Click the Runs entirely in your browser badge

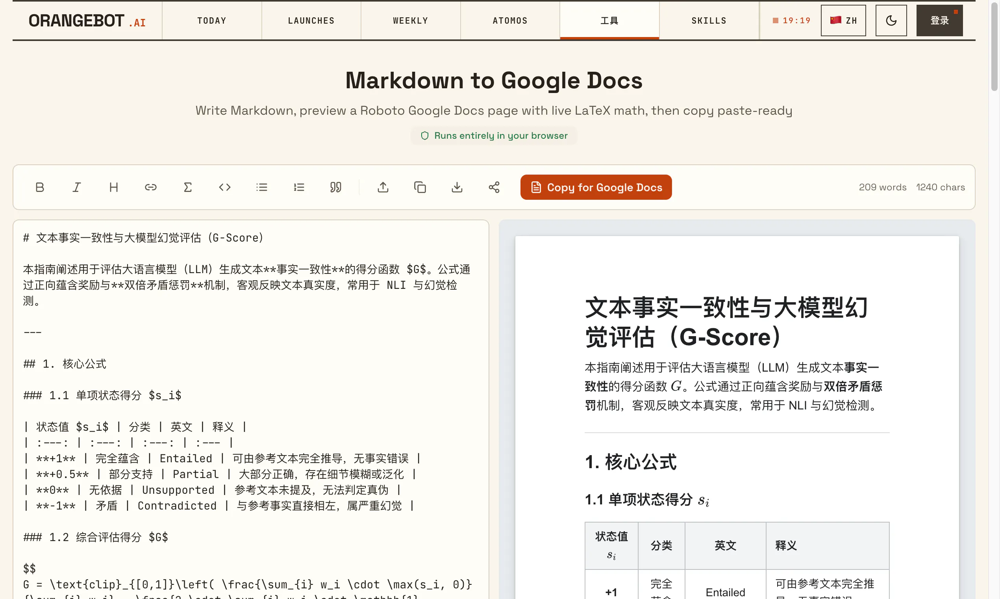[494, 136]
